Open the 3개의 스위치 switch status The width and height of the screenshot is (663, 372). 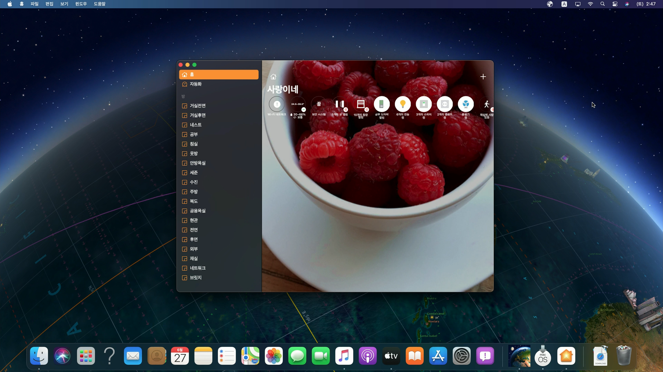click(x=424, y=104)
